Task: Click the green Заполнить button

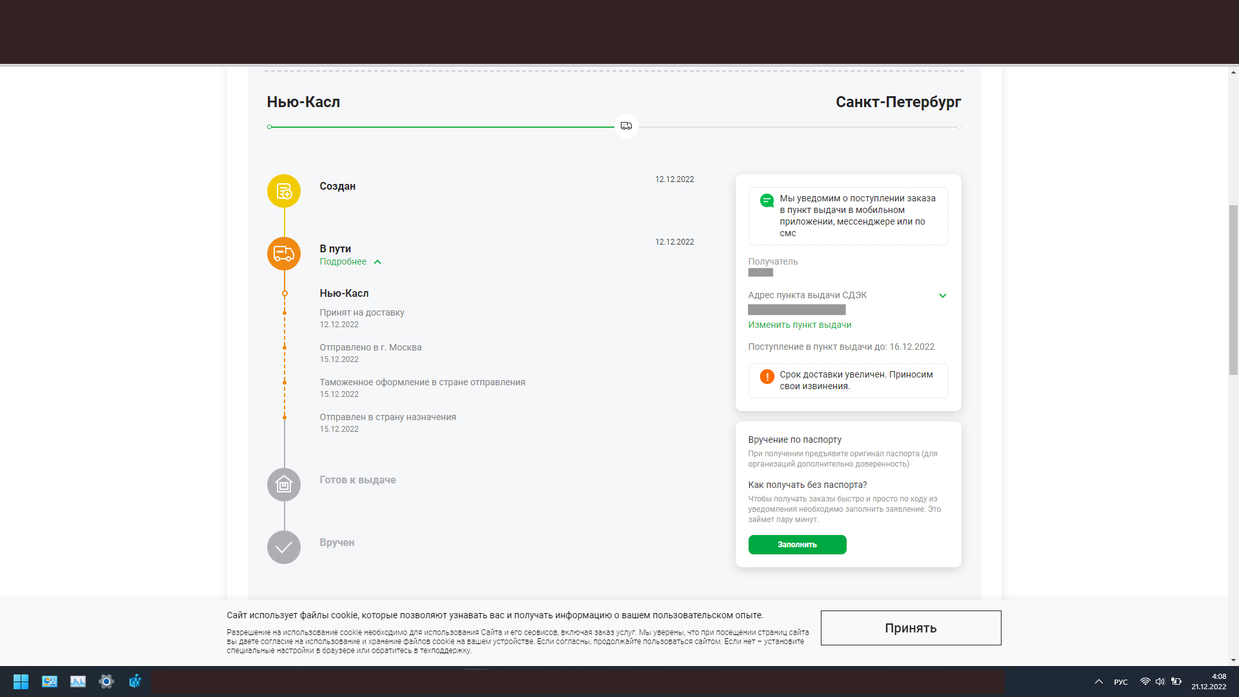Action: coord(797,545)
